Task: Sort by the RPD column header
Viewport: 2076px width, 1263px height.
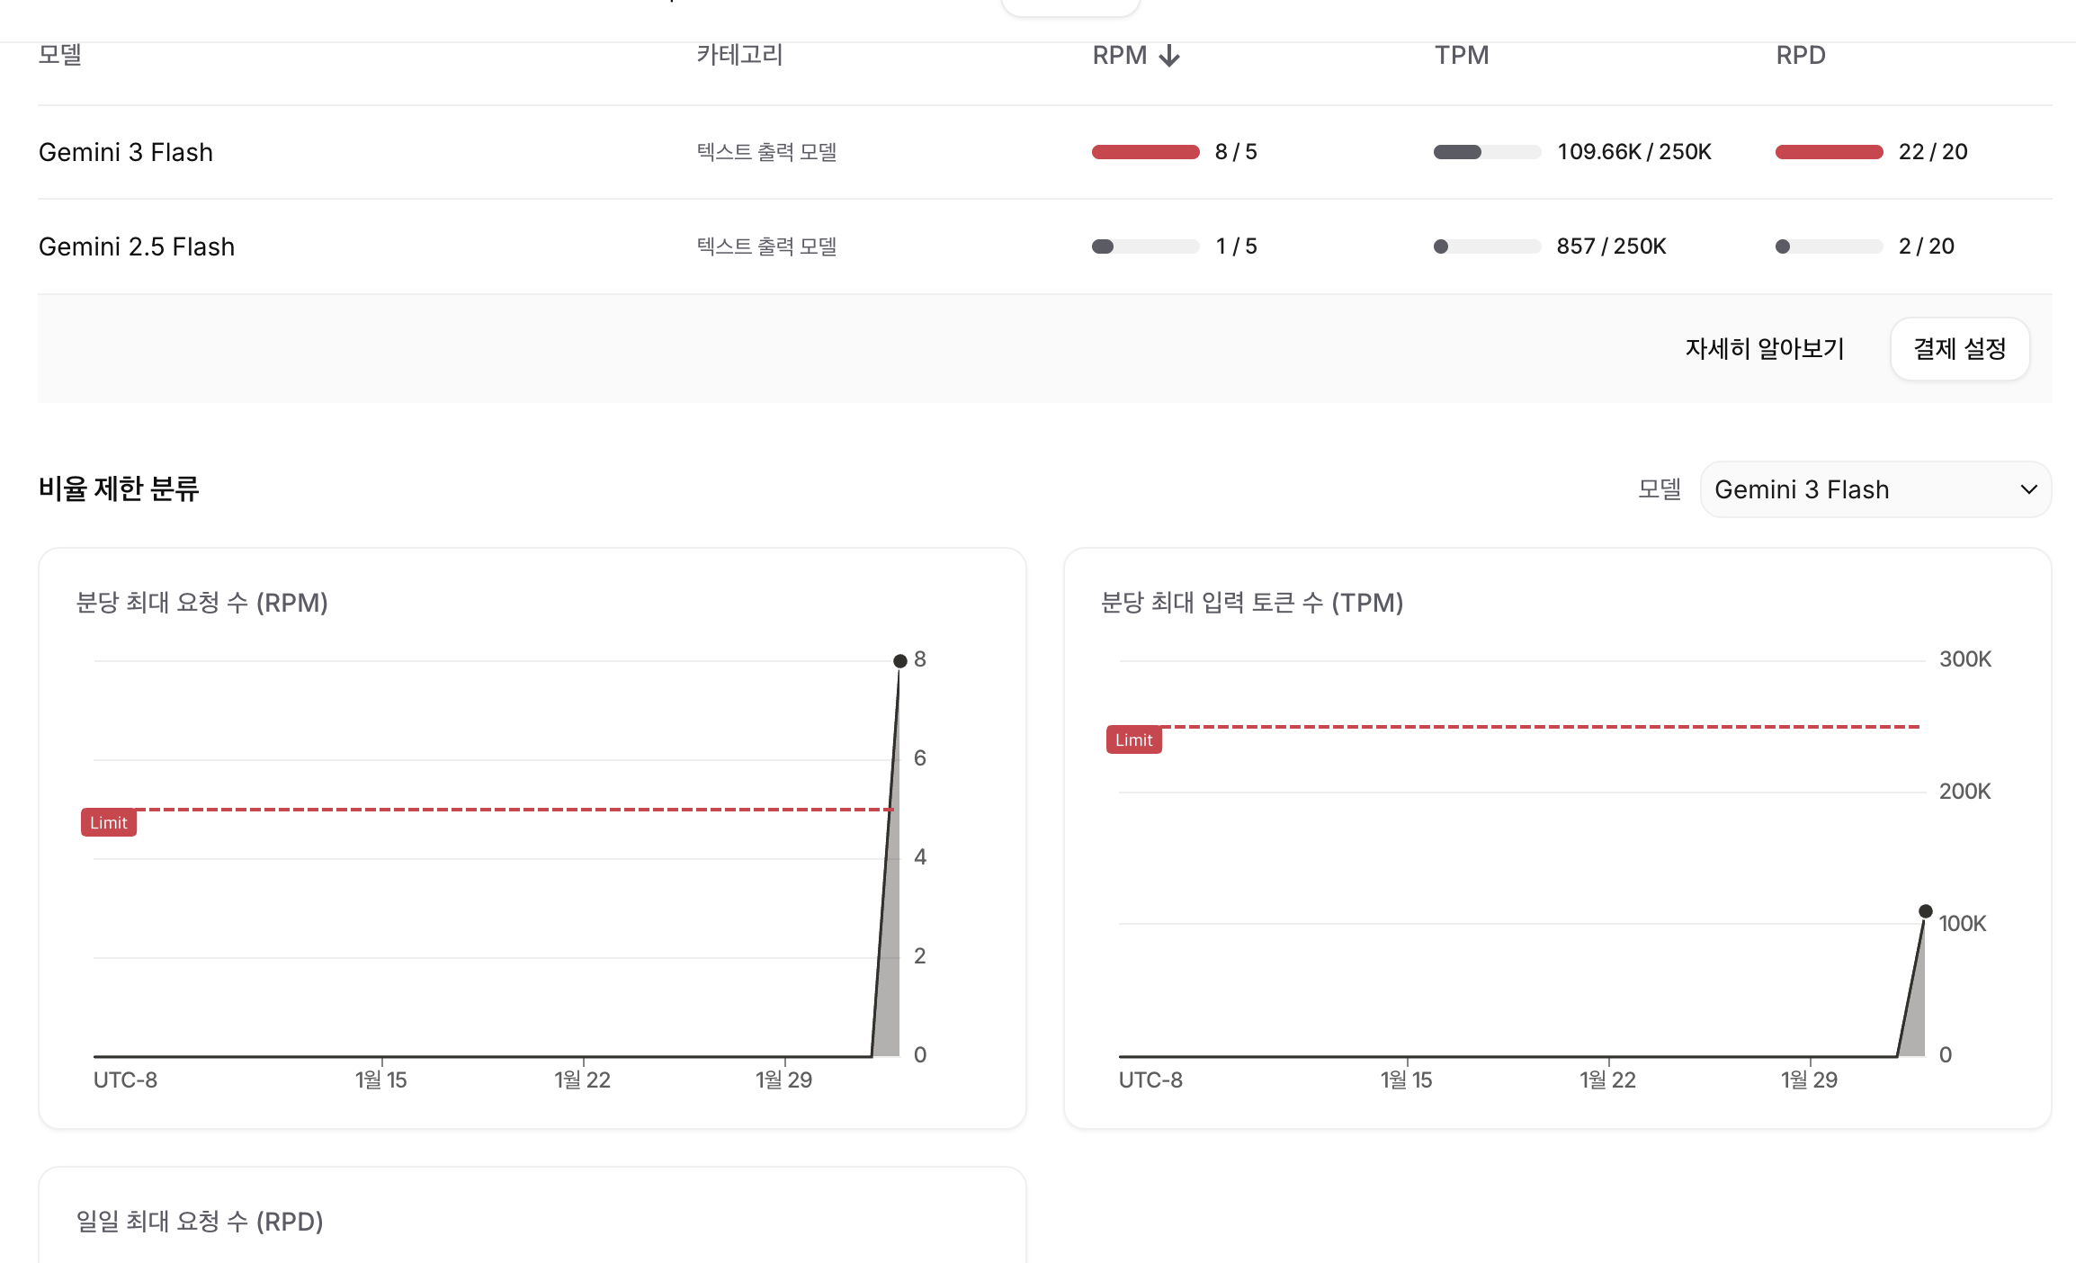Action: tap(1800, 56)
